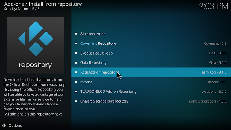Click the Options label
231x130 pixels.
(x=15, y=126)
